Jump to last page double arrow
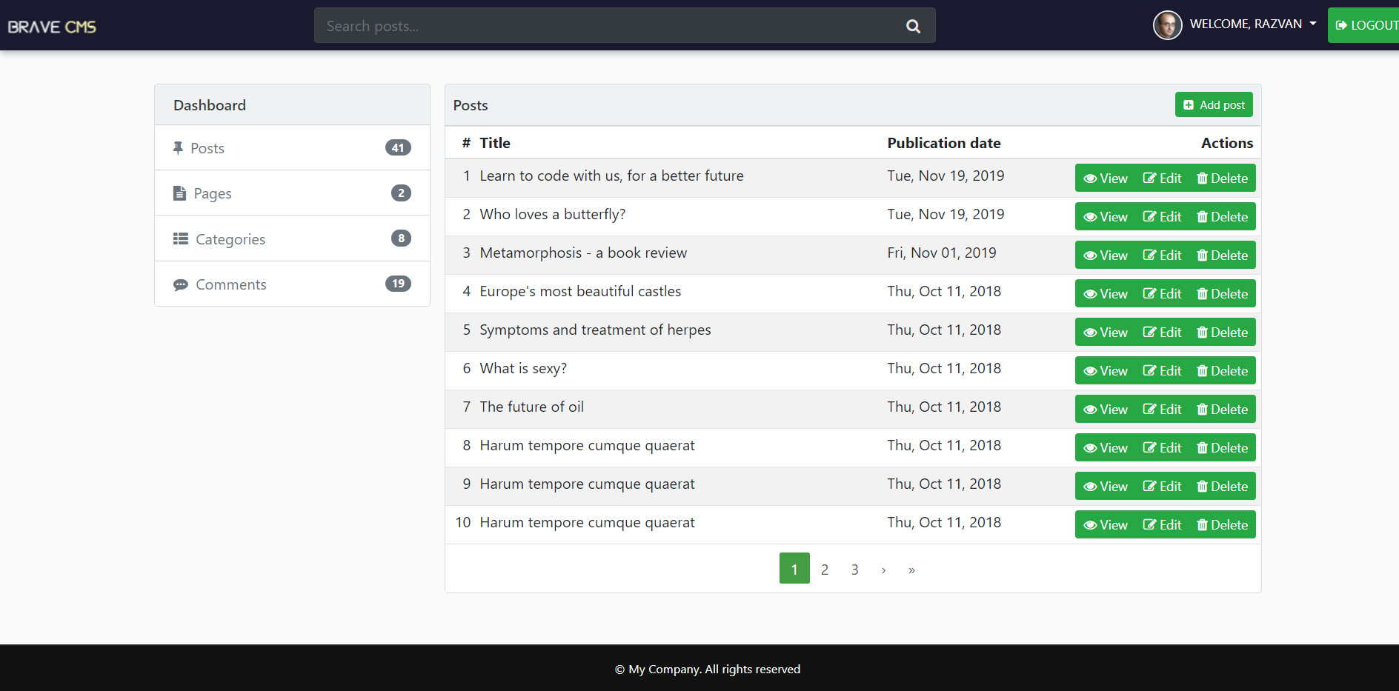The height and width of the screenshot is (691, 1399). coord(911,569)
